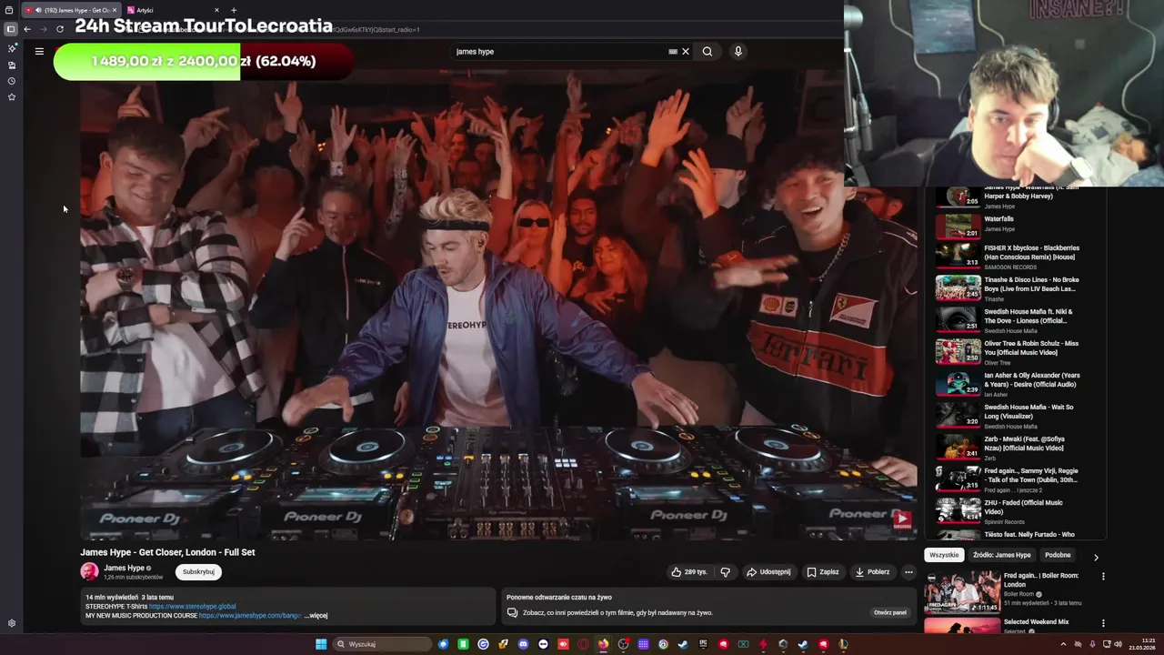
Task: Like the video with 289 tys. likes
Action: tap(689, 572)
